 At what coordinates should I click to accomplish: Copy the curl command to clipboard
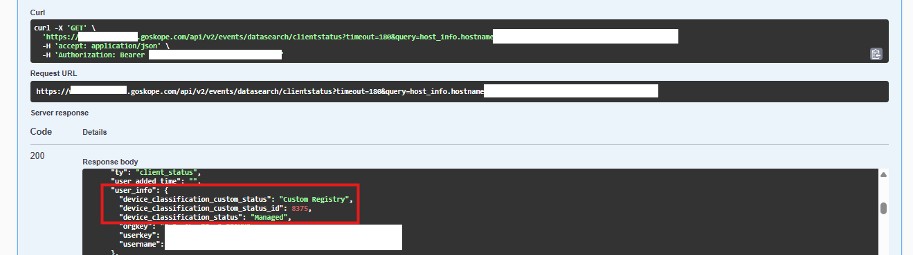(876, 54)
